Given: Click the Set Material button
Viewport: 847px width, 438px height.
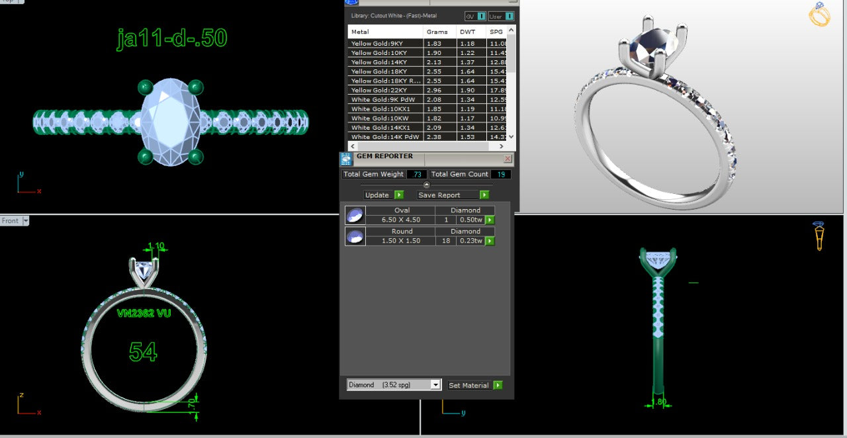Looking at the screenshot, I should [469, 385].
